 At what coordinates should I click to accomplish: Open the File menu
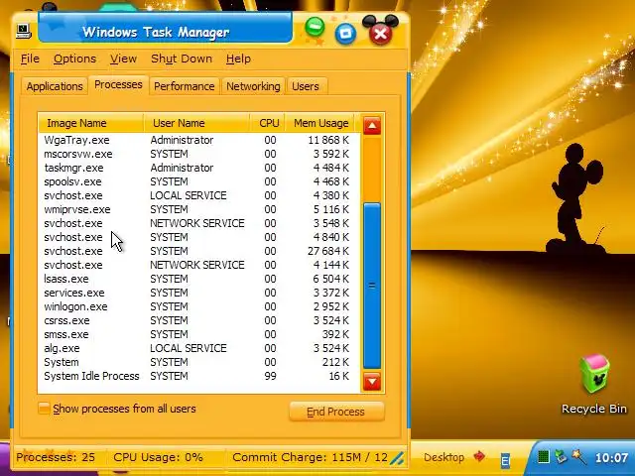(x=30, y=59)
